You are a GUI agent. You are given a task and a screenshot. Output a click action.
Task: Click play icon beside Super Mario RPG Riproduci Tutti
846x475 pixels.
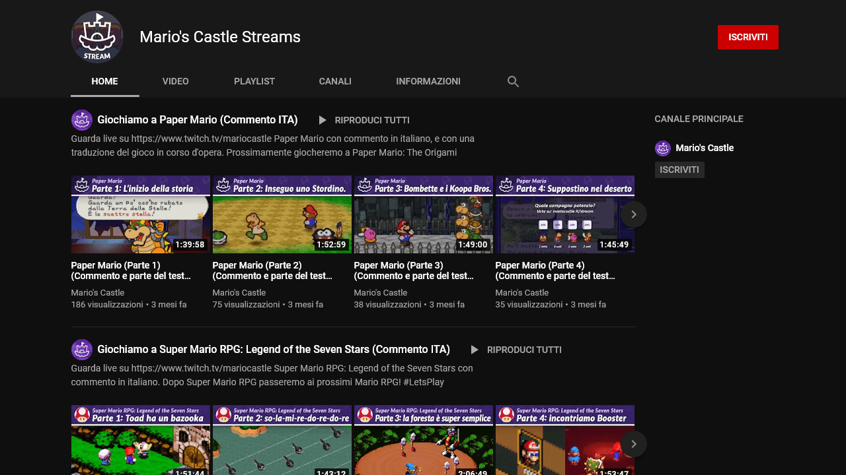tap(475, 350)
